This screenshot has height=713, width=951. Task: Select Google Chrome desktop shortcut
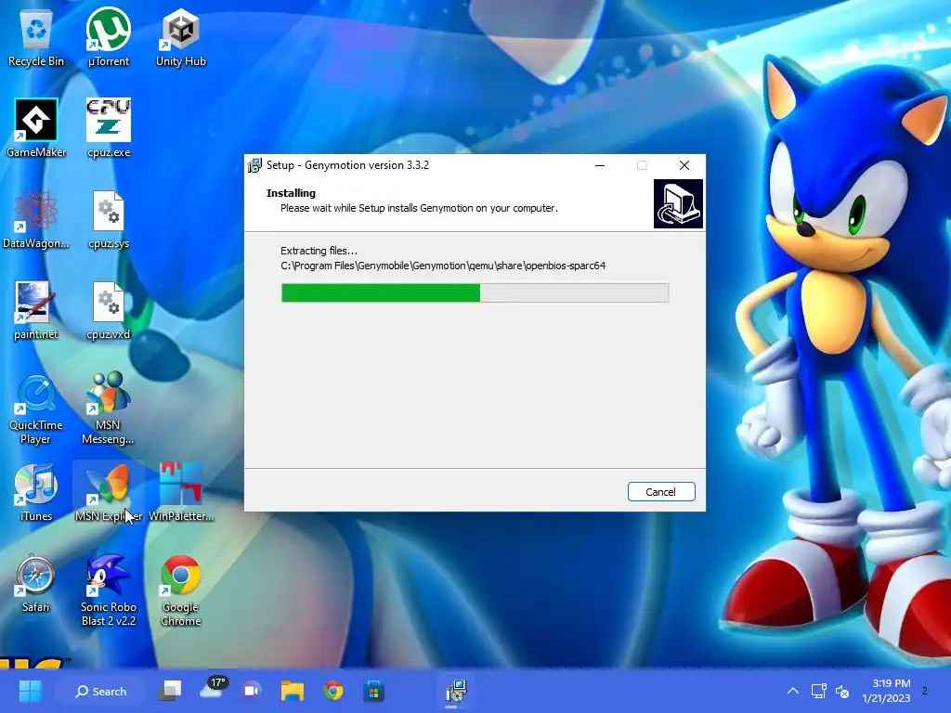(181, 590)
